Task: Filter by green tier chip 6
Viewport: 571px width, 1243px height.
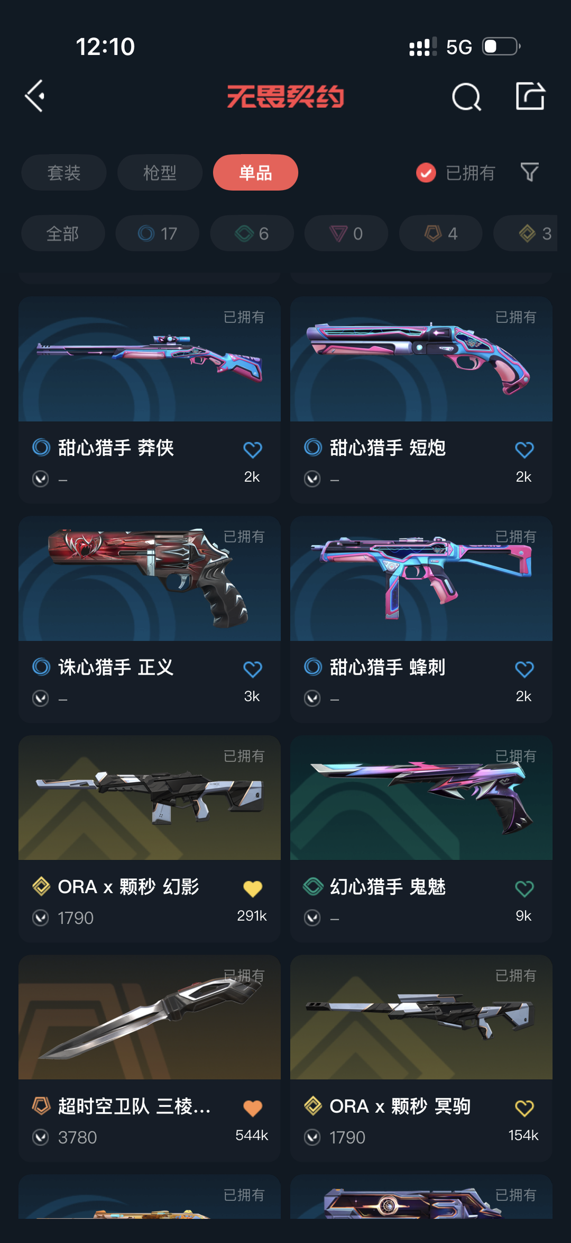Action: pos(252,233)
